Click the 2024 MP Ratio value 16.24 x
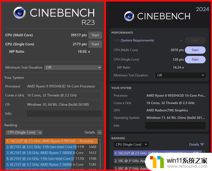 (178, 67)
